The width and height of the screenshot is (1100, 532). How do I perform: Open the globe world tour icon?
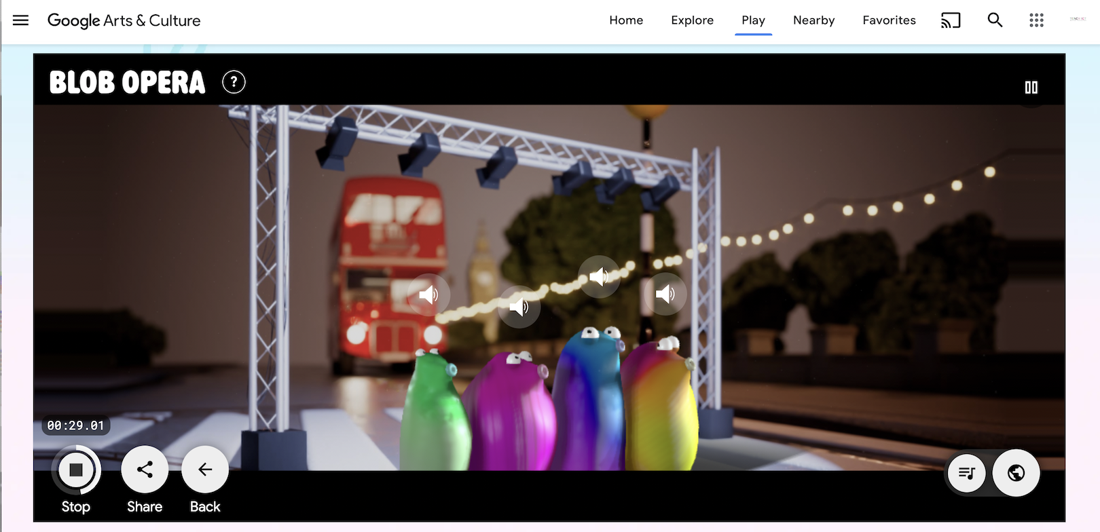click(1016, 473)
